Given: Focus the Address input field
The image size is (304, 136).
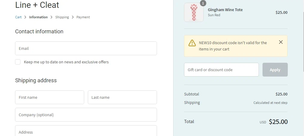Looking at the screenshot, I should [x=86, y=131].
